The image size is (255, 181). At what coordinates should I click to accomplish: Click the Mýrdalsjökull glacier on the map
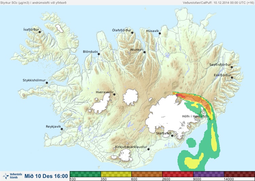click(124, 155)
